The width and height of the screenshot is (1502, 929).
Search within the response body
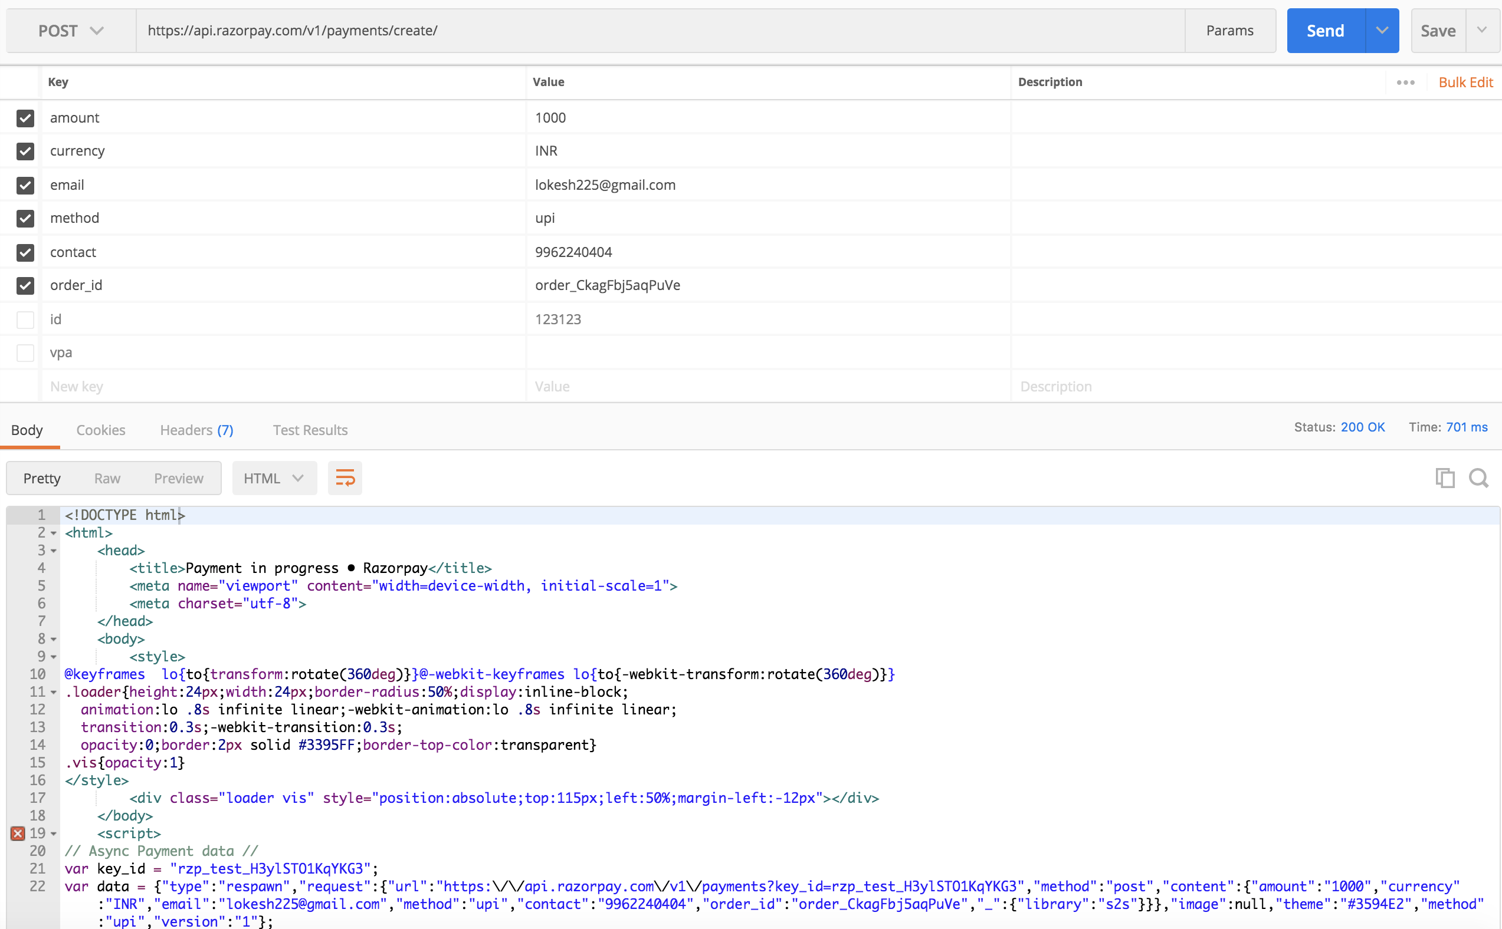(x=1478, y=477)
